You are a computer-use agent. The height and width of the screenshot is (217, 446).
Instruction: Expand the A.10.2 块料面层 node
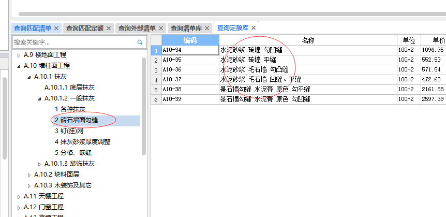[29, 175]
